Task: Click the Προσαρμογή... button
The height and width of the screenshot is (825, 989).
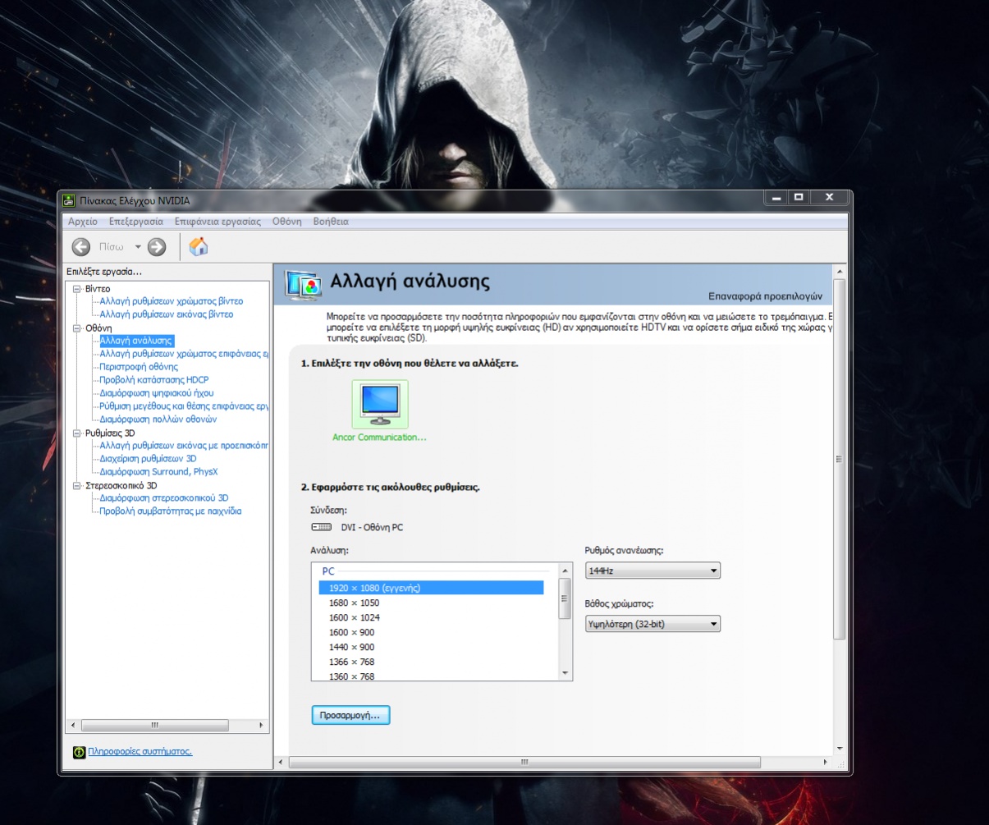Action: pyautogui.click(x=350, y=716)
